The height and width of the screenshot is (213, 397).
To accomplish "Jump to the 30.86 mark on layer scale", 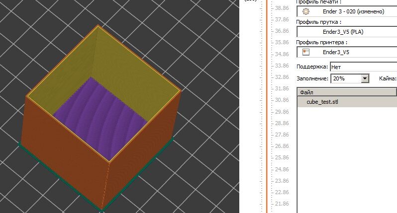I will (x=282, y=100).
